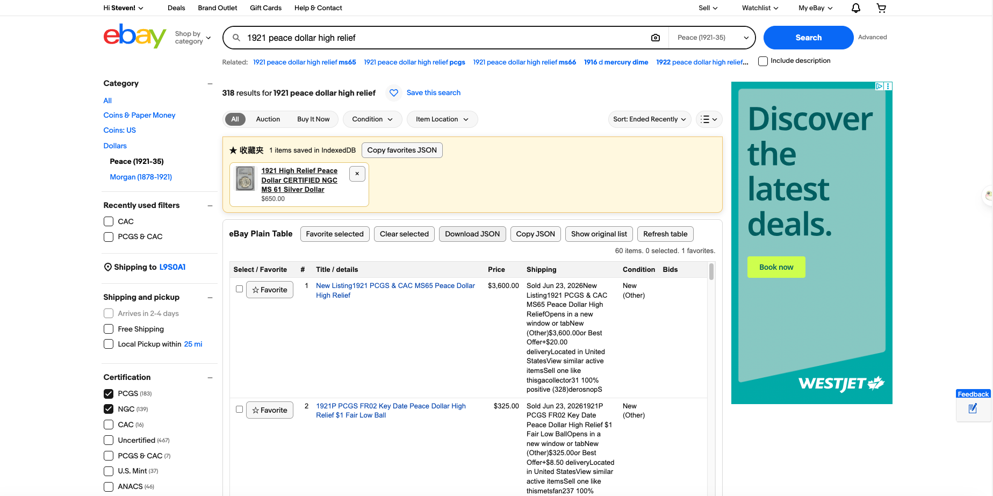993x496 pixels.
Task: Select the All listings tab
Action: point(235,119)
